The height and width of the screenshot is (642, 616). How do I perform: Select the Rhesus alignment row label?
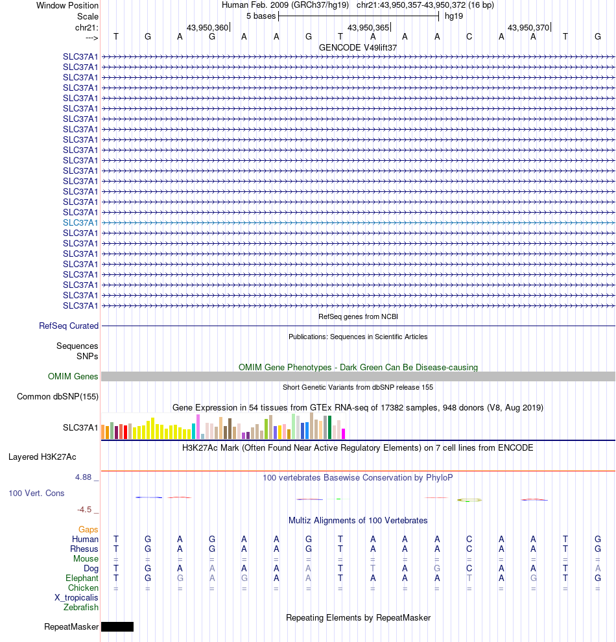(84, 549)
